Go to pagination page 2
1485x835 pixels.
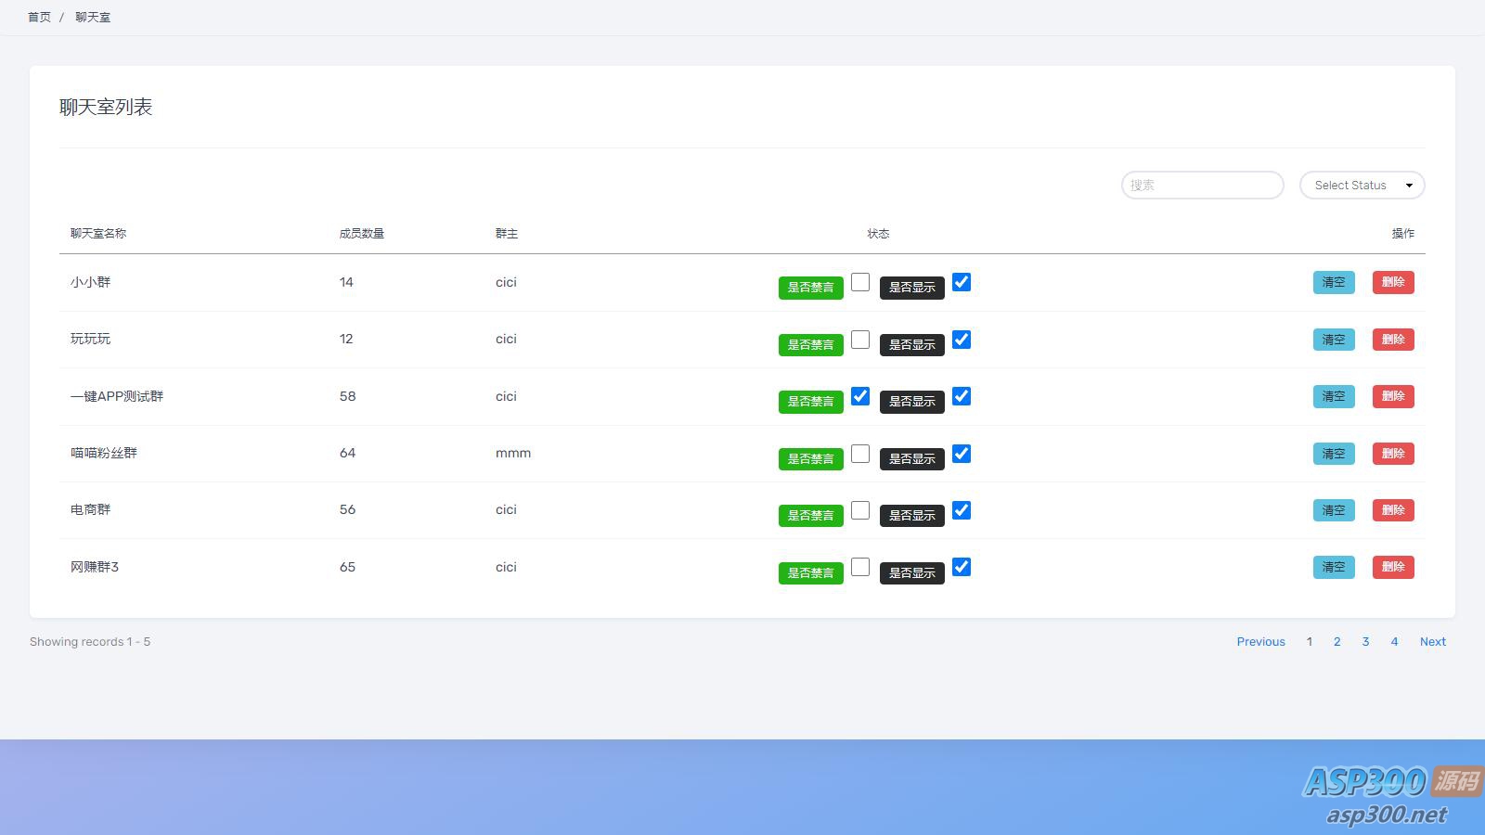1337,642
